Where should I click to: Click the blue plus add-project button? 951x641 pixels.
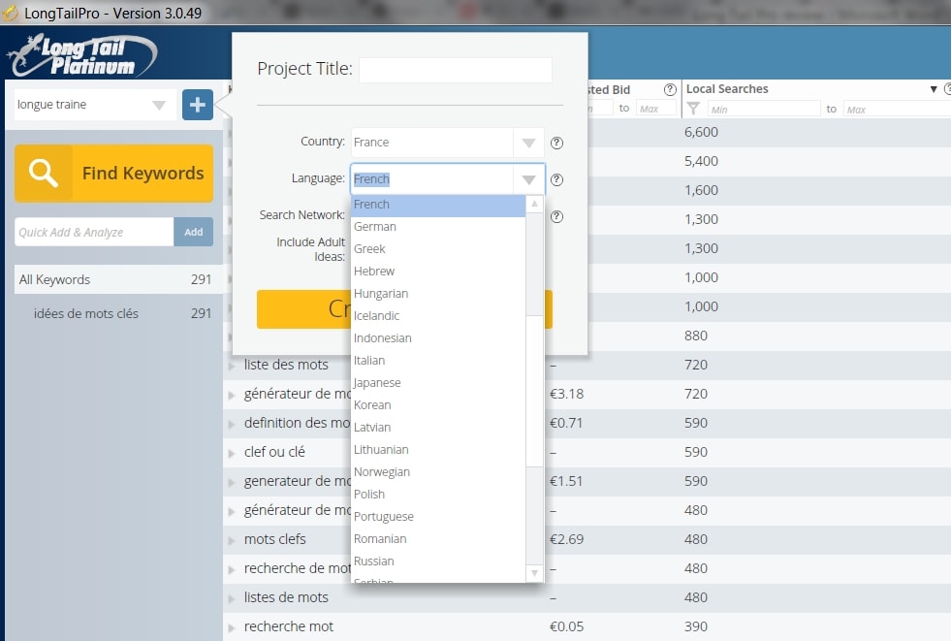198,105
